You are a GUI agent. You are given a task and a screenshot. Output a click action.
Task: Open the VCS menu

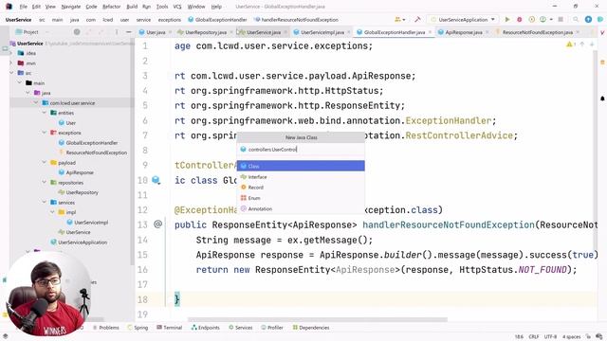point(177,7)
